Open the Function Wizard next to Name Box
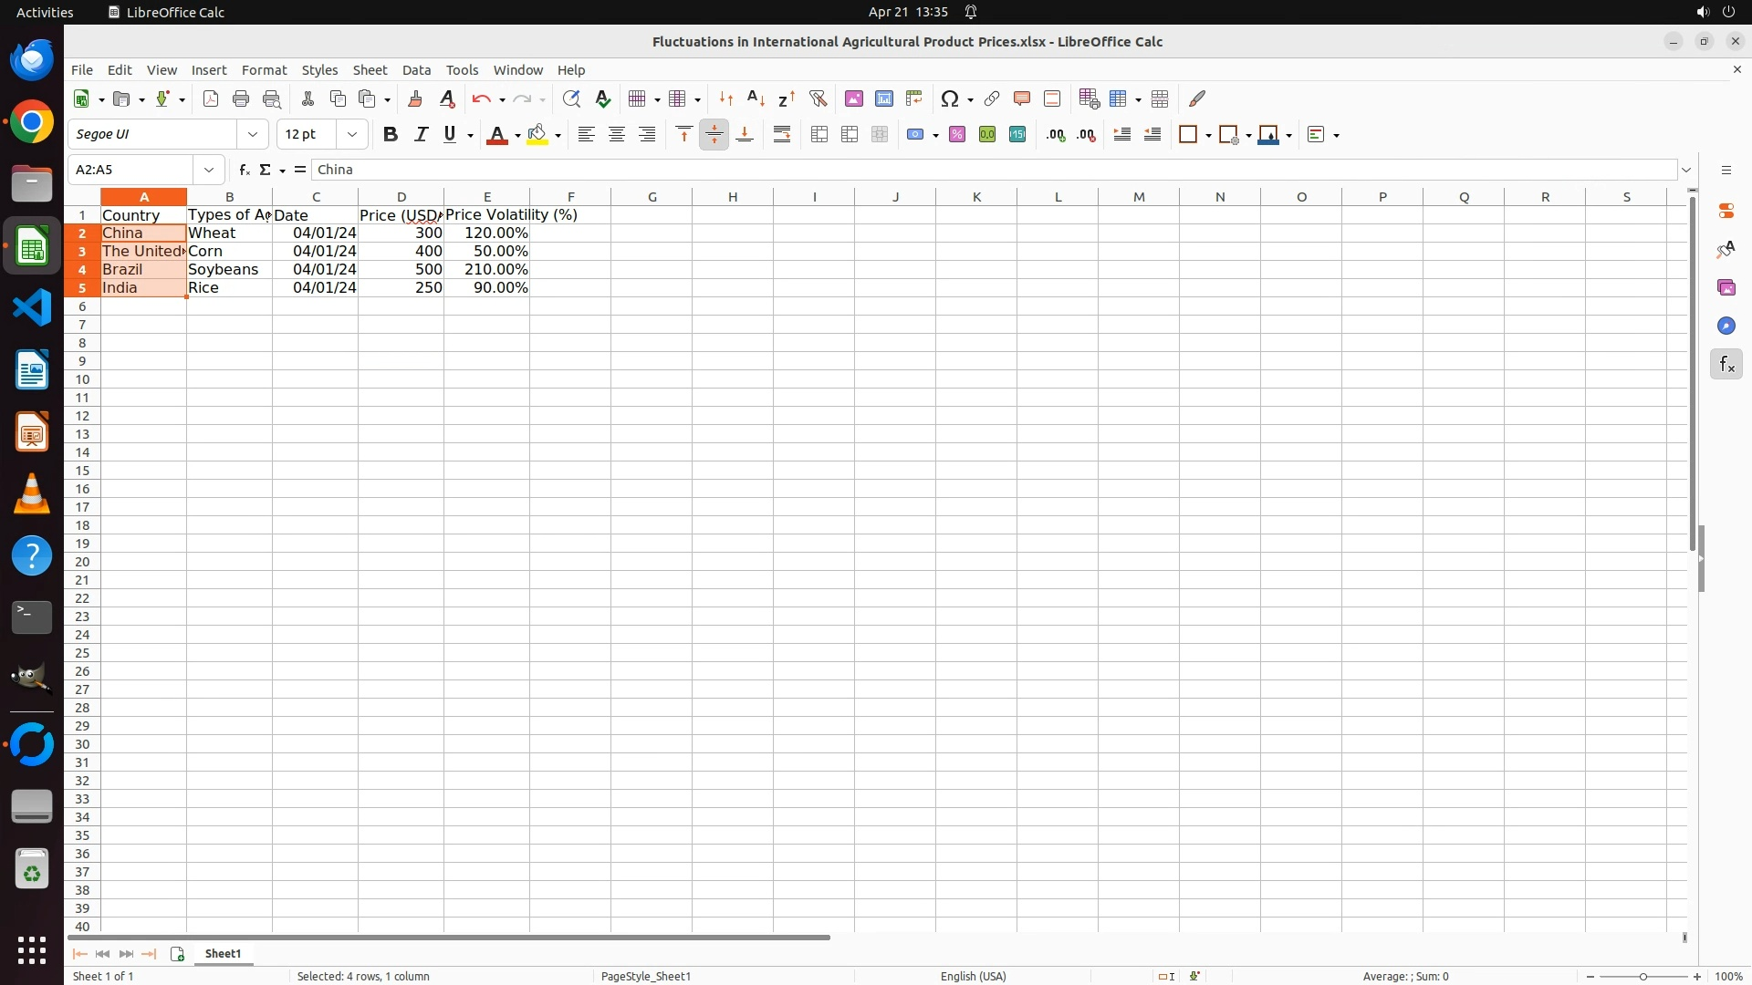 244,170
